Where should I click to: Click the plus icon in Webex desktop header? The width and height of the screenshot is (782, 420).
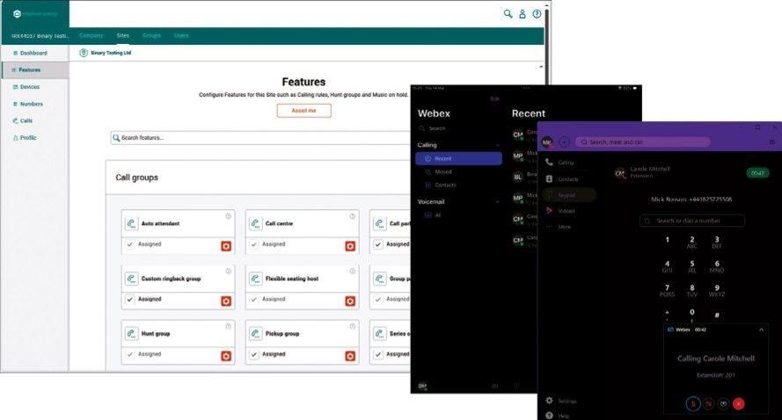pos(564,142)
